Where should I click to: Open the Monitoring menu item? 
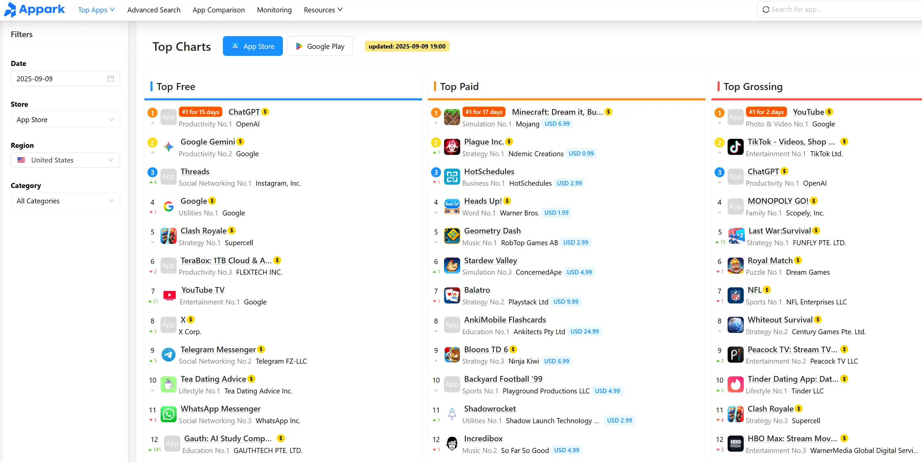(x=274, y=10)
